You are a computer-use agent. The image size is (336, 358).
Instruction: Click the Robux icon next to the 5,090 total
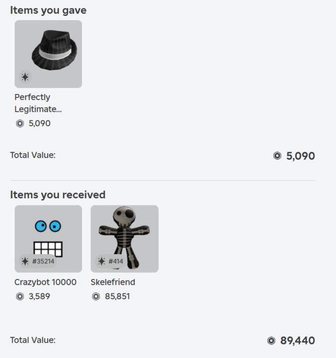click(x=277, y=156)
